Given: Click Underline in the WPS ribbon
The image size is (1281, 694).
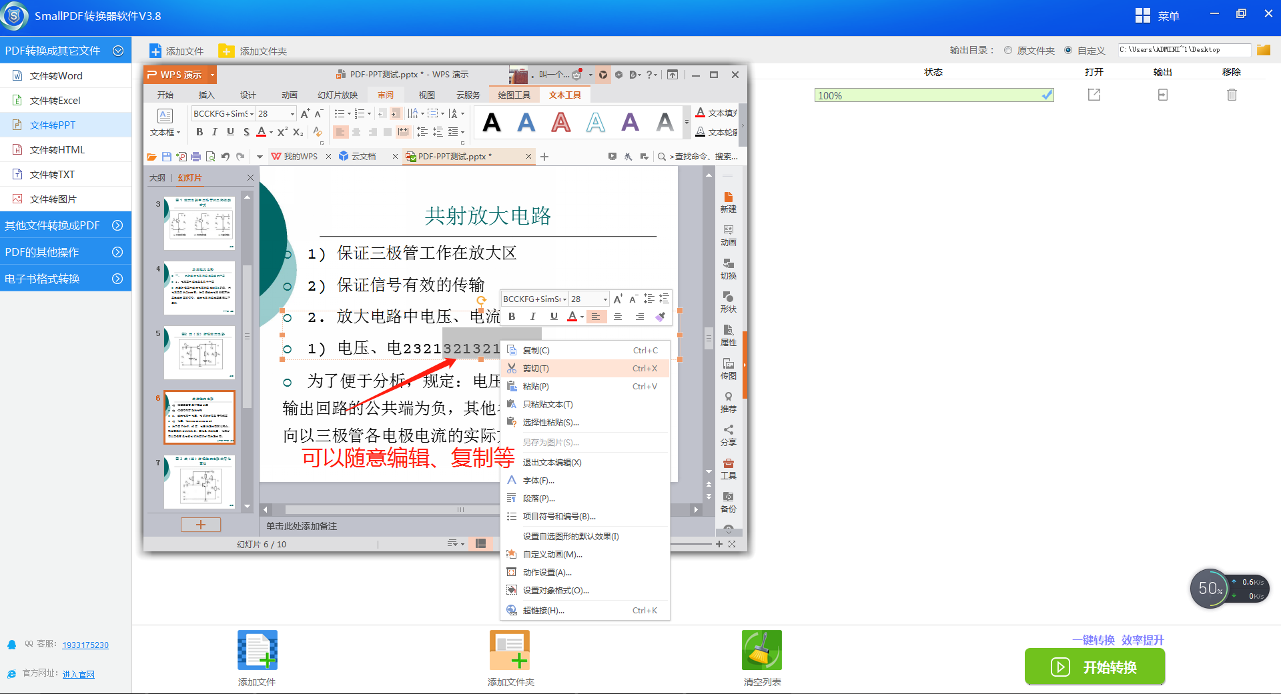Looking at the screenshot, I should point(230,132).
